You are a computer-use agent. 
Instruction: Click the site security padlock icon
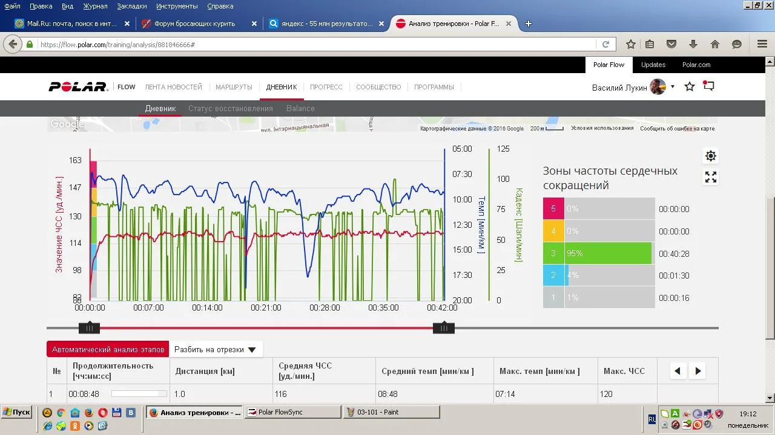(30, 44)
